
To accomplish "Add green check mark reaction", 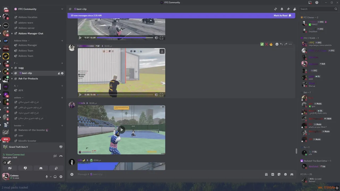I will click(262, 44).
